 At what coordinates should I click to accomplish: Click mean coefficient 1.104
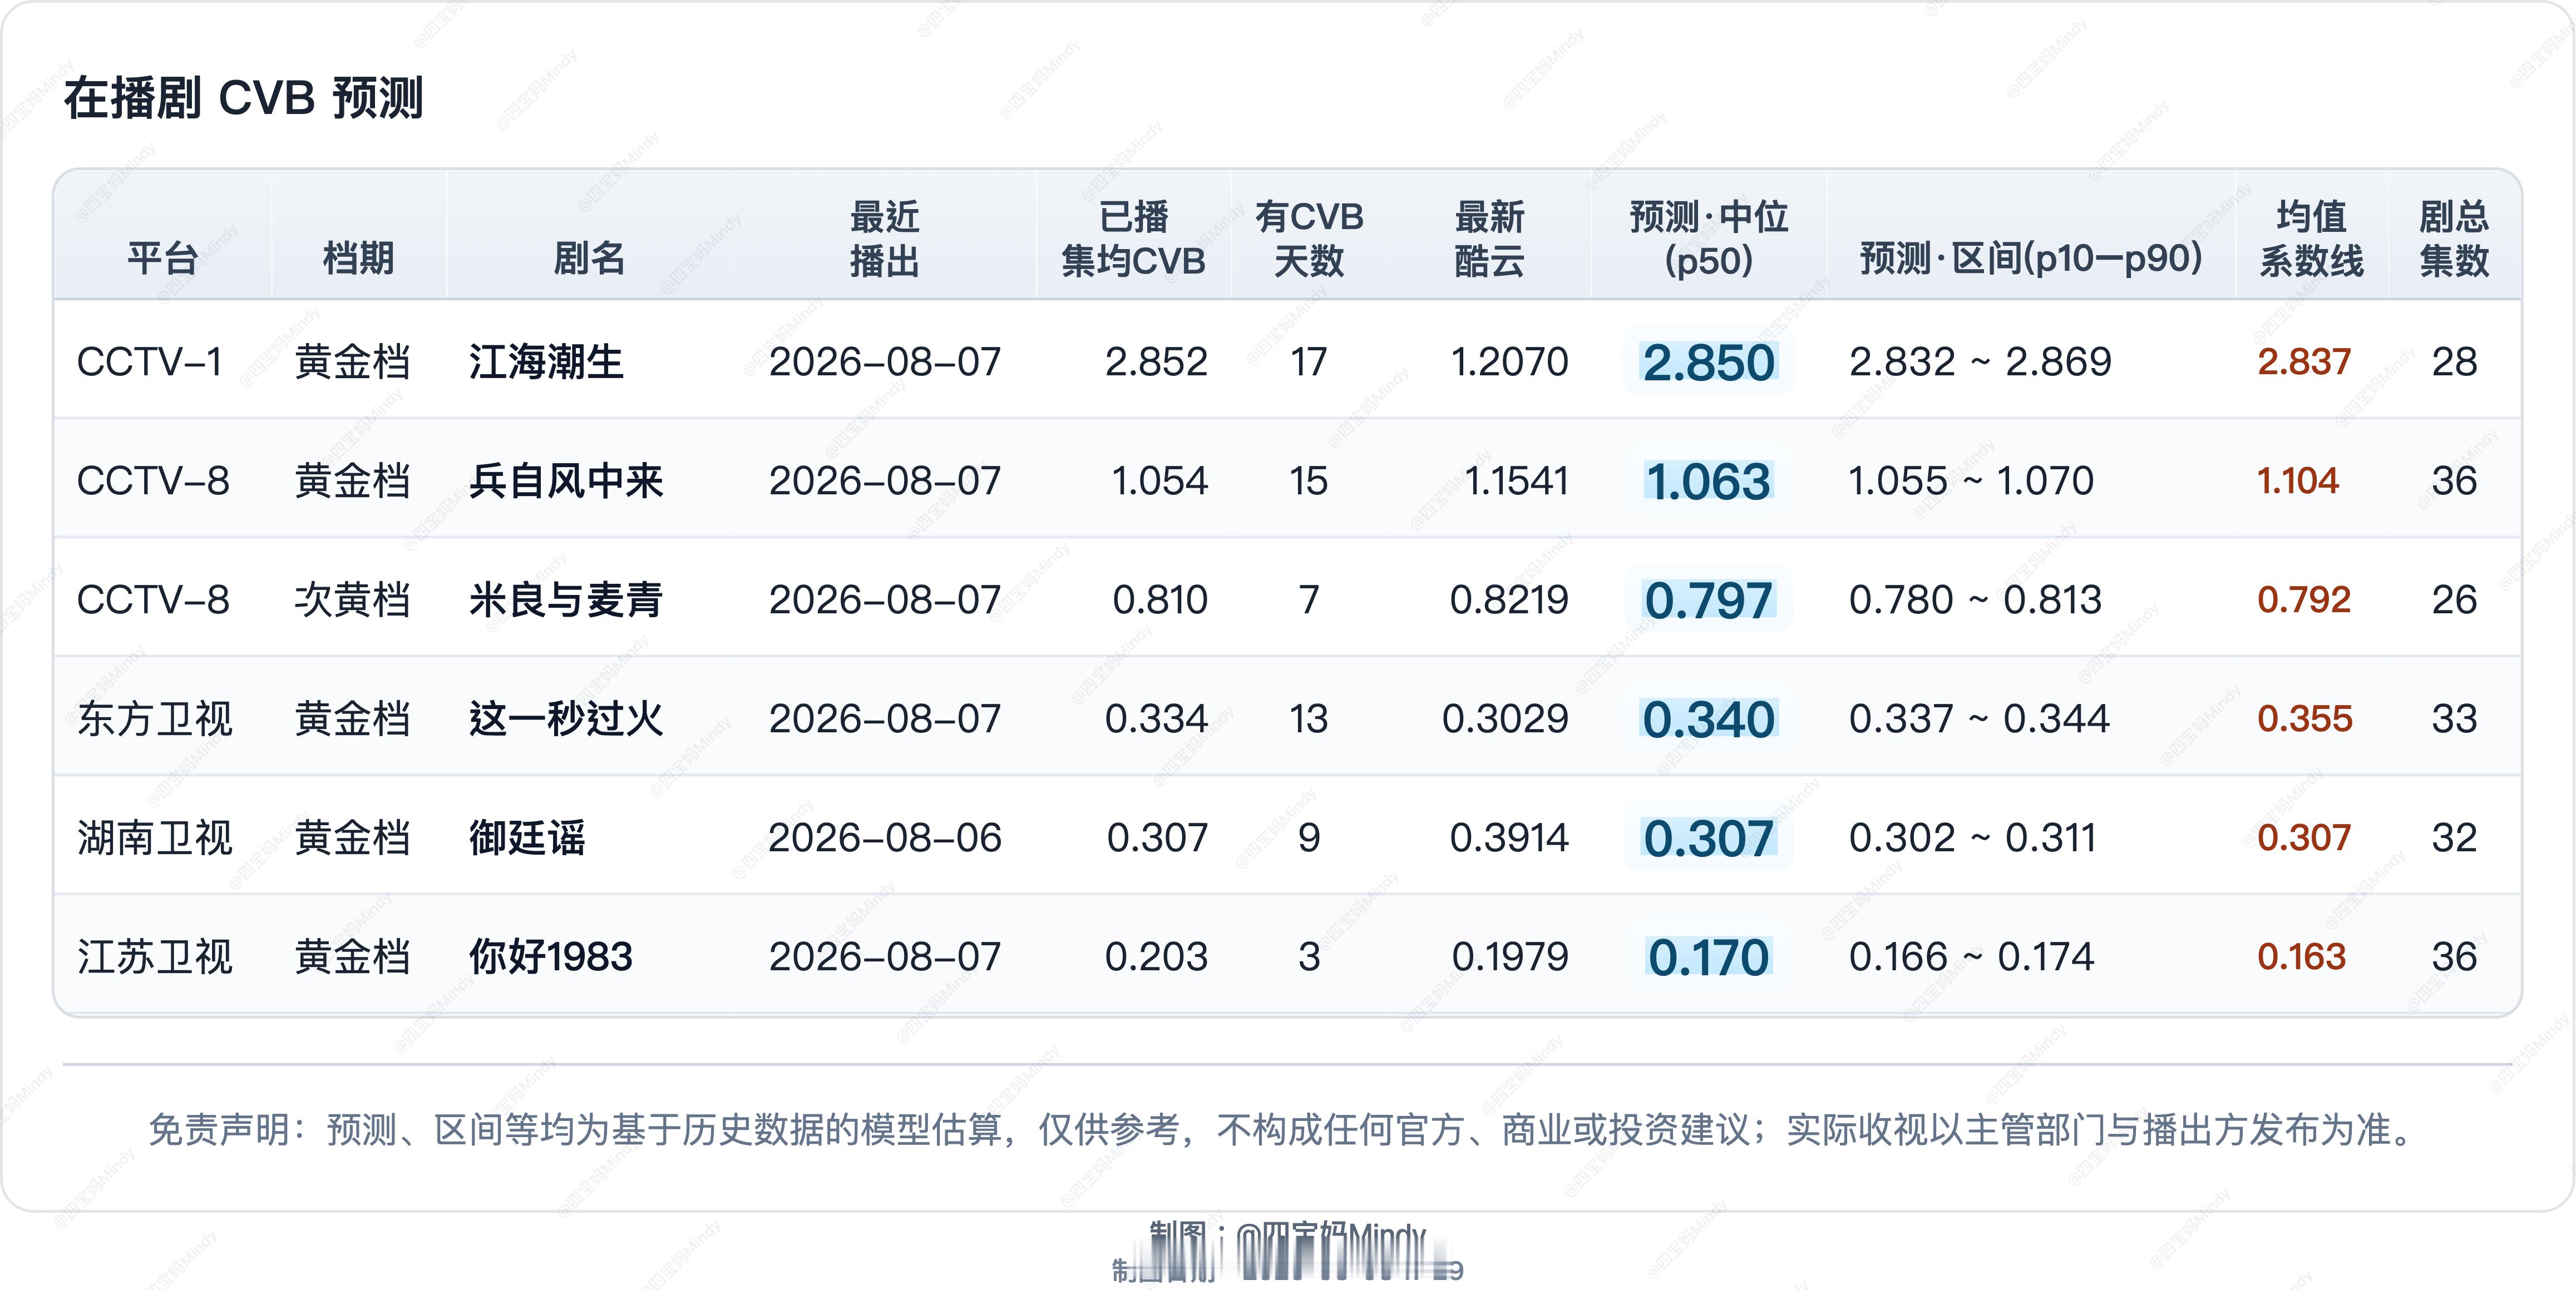click(x=2298, y=480)
